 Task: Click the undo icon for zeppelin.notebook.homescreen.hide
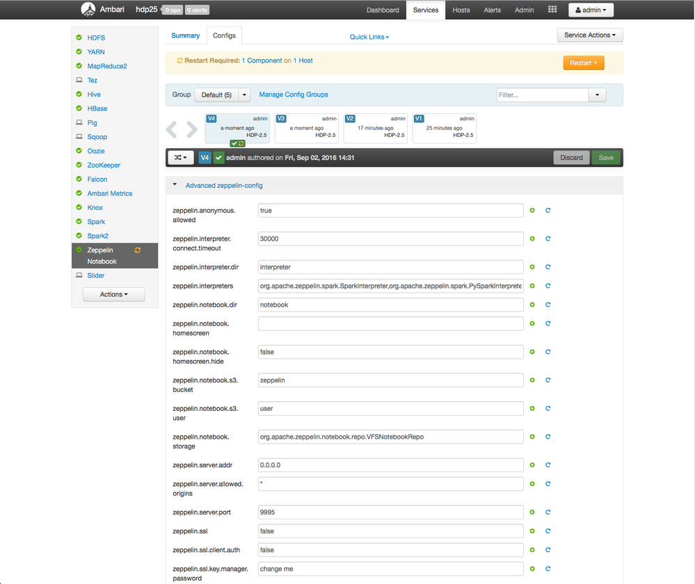coord(548,352)
